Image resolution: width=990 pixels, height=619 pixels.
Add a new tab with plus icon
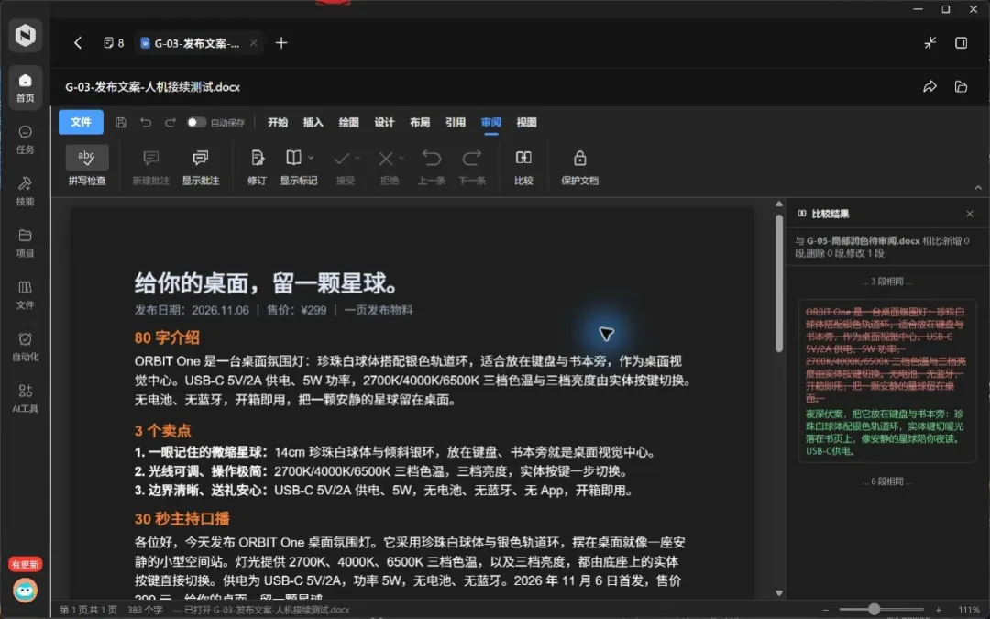(281, 42)
